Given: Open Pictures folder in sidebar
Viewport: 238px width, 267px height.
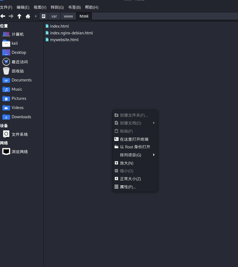Looking at the screenshot, I should [x=22, y=98].
